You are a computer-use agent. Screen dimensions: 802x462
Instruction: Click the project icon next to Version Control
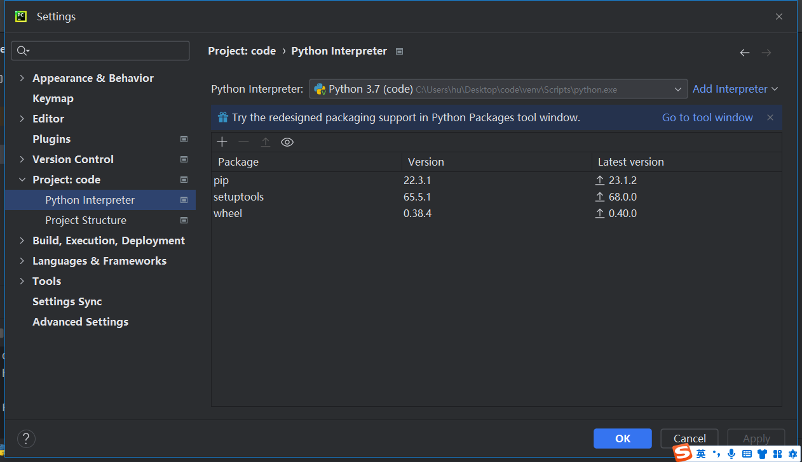click(184, 159)
